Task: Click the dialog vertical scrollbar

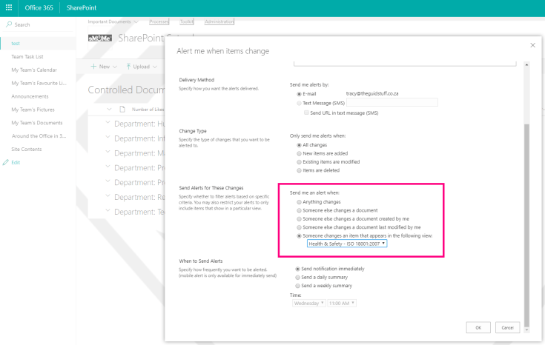Action: click(527, 222)
